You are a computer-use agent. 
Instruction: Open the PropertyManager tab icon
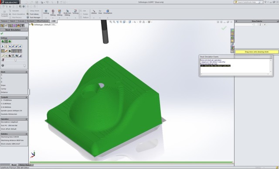pyautogui.click(x=6, y=26)
